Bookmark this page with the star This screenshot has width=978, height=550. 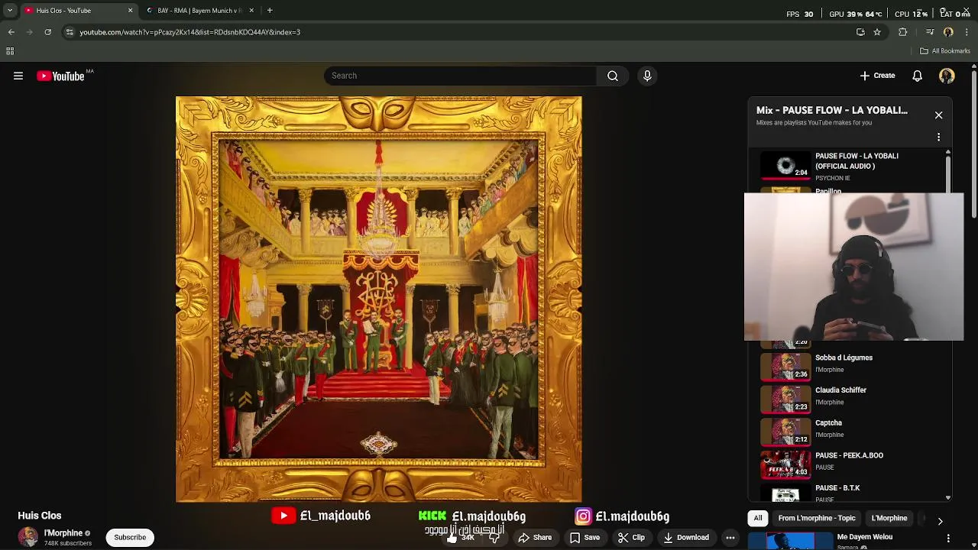pos(877,32)
